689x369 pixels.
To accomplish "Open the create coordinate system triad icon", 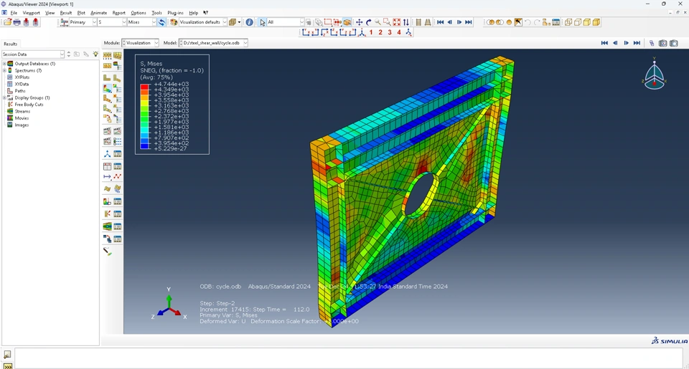I will tap(107, 153).
